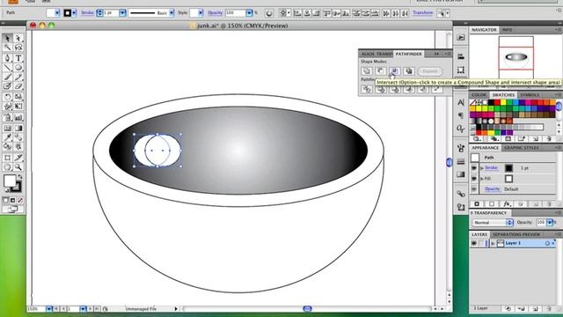563x317 pixels.
Task: Click the Divide pathfinder button
Action: 367,89
